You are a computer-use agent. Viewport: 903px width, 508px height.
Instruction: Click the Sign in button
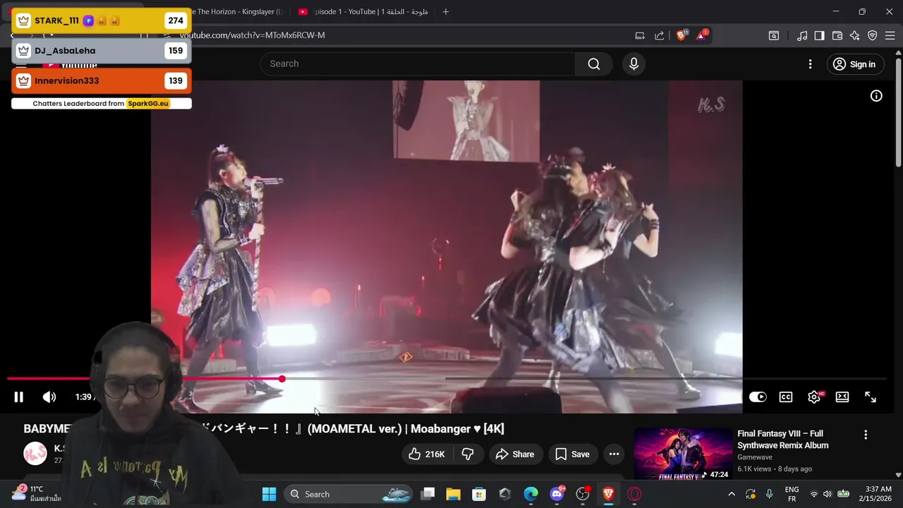click(854, 64)
